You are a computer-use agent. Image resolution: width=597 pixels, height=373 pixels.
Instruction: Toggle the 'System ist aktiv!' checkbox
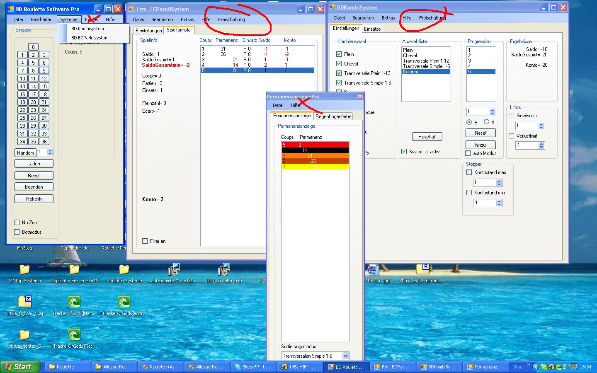[x=404, y=152]
